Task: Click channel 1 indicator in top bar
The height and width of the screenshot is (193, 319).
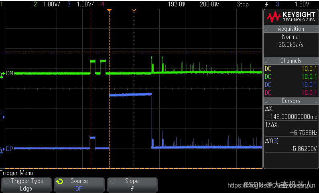Action: [2, 4]
